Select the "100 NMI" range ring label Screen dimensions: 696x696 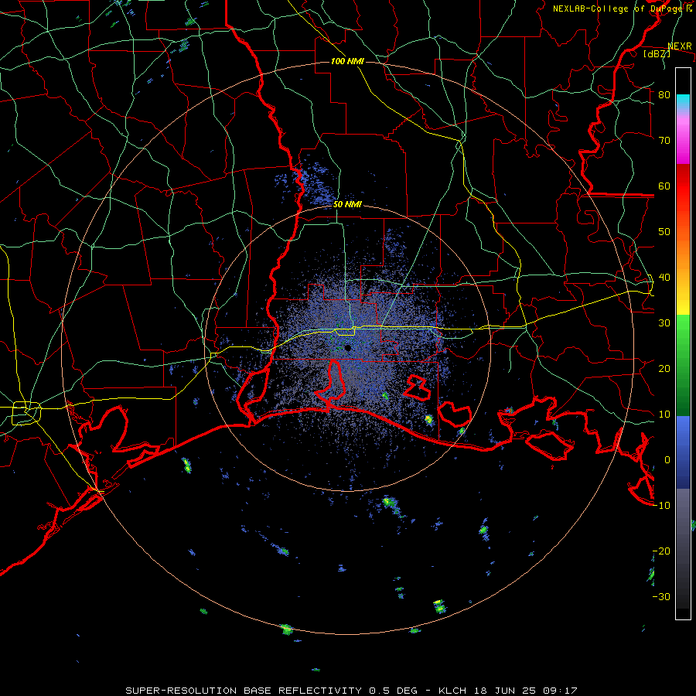[347, 61]
